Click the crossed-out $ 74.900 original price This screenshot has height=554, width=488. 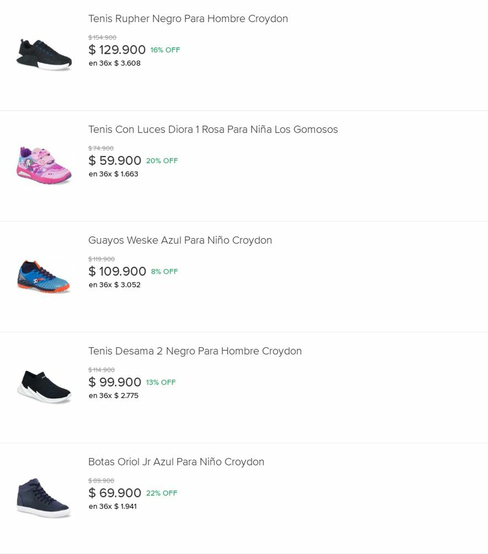(x=101, y=148)
